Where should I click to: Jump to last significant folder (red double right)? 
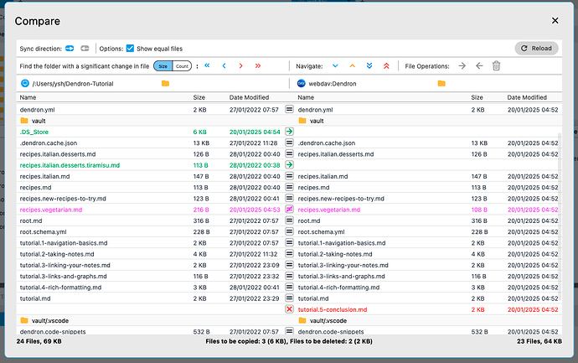tap(258, 65)
